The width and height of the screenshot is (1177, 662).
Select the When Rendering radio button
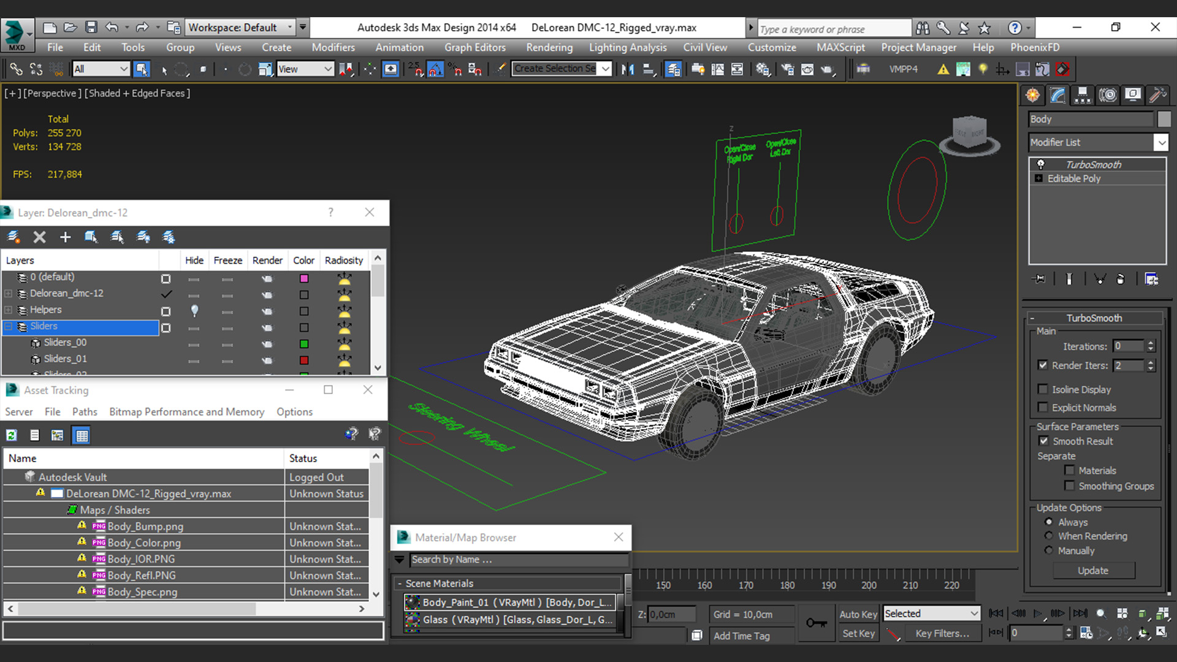[x=1049, y=536]
